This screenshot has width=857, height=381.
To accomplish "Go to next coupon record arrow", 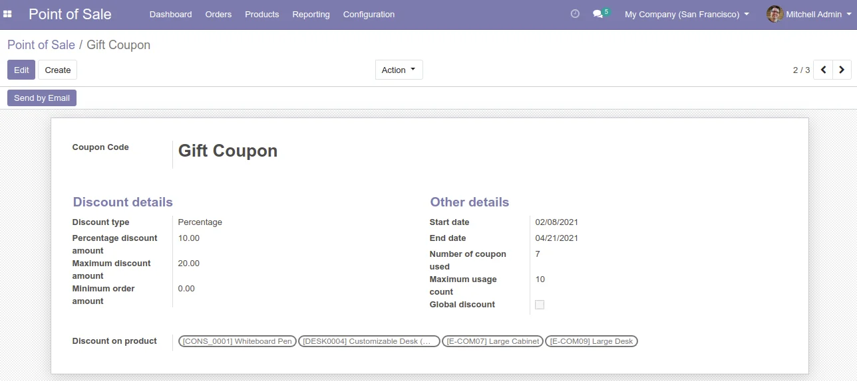I will point(842,70).
